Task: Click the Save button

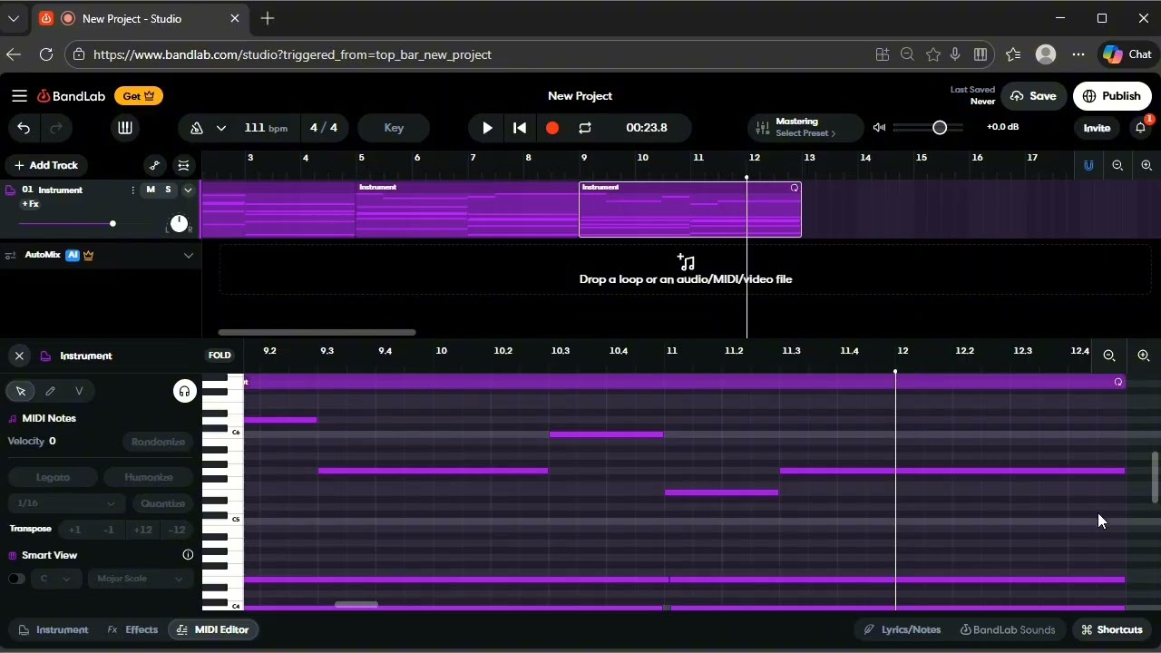Action: tap(1033, 96)
